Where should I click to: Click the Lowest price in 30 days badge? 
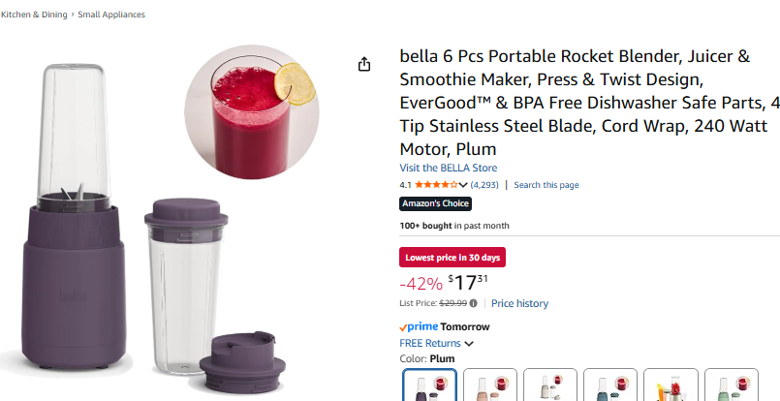tap(452, 258)
